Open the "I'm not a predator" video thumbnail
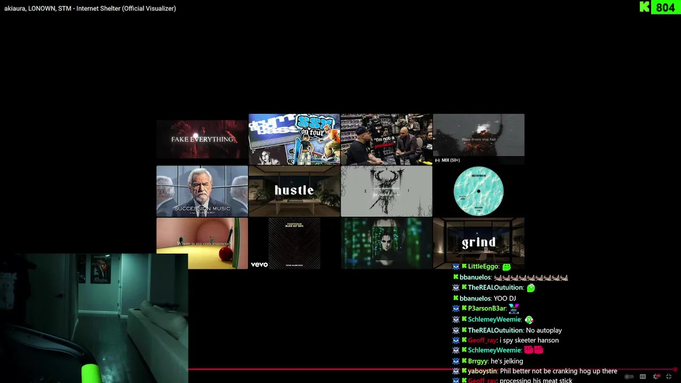The image size is (681, 383). pos(386,139)
